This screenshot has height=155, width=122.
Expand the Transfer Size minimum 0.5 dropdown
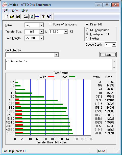pos(41,32)
